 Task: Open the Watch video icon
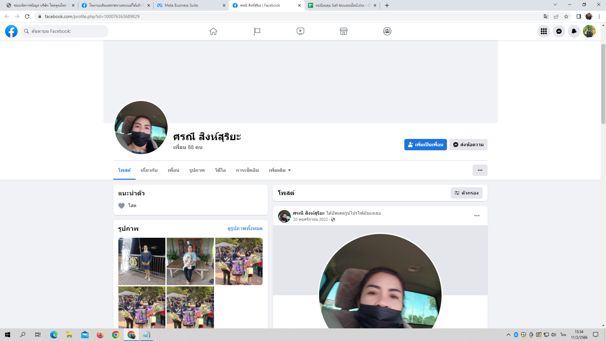[x=300, y=31]
